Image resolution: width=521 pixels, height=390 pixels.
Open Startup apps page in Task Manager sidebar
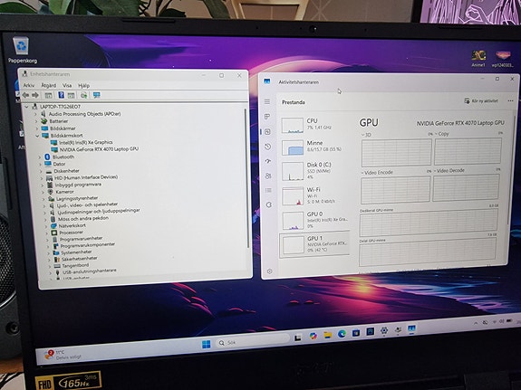[268, 161]
